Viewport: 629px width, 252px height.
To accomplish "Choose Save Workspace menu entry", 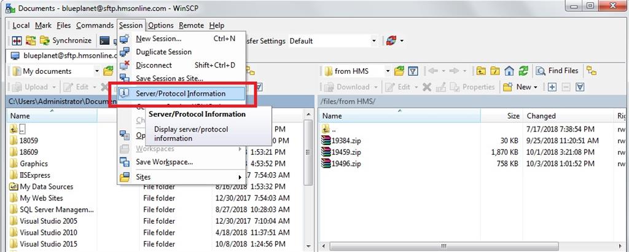I will (181, 162).
